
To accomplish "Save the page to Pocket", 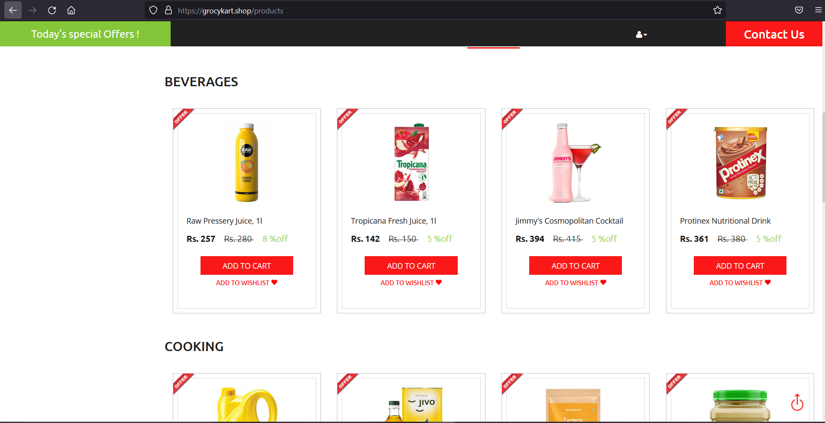I will click(799, 10).
